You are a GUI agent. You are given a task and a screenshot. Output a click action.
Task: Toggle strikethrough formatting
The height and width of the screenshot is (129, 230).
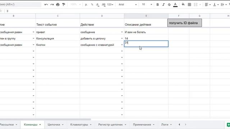(x=169, y=5)
